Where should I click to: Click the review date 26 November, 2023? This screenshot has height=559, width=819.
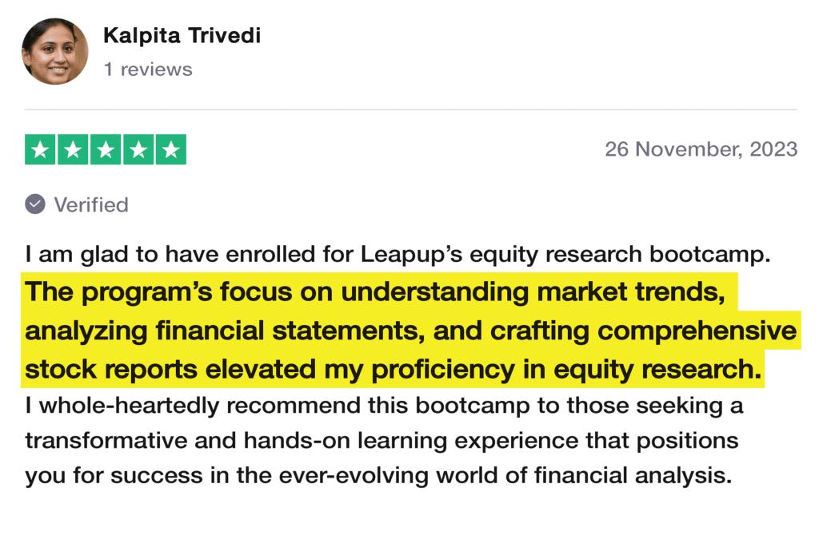701,149
